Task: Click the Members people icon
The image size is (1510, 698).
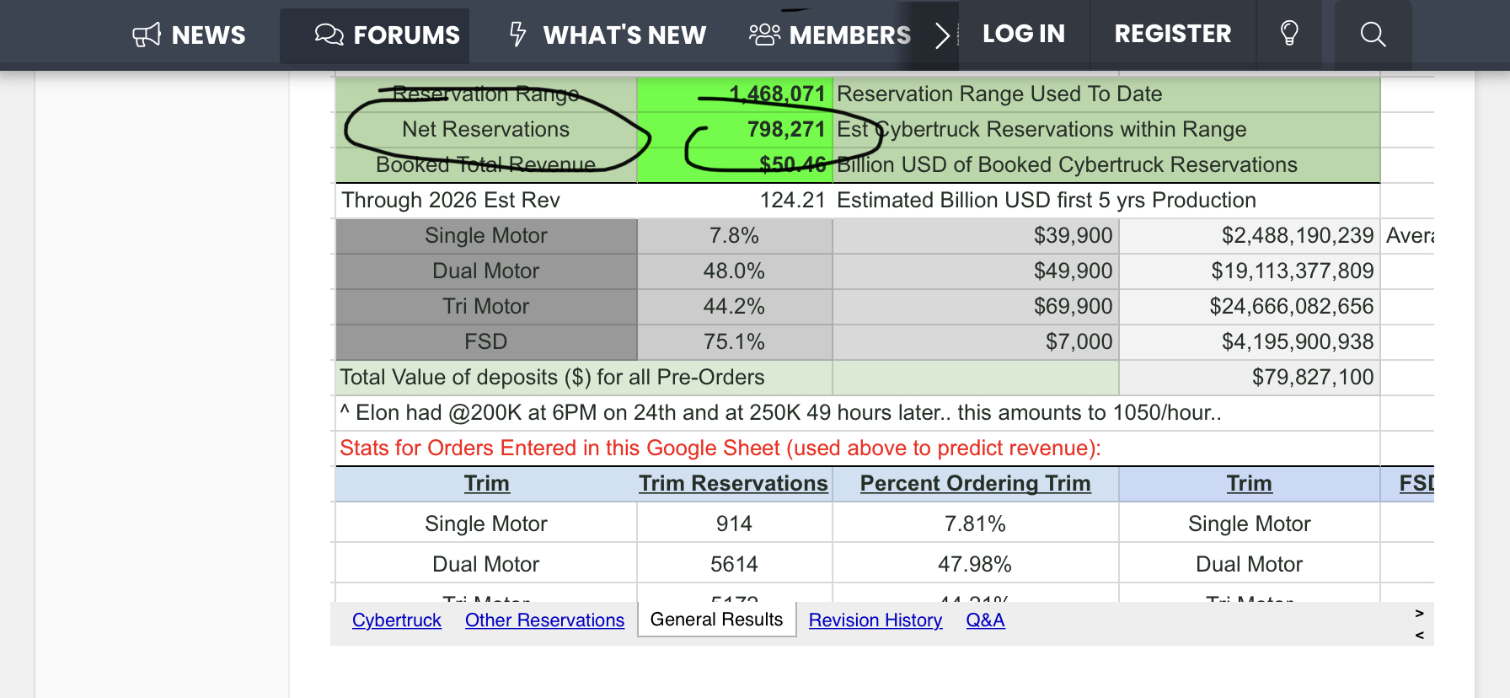Action: pyautogui.click(x=765, y=35)
